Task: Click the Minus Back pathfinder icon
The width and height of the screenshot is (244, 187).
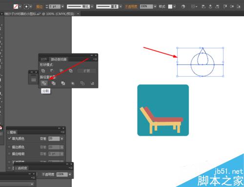Action: [x=92, y=83]
